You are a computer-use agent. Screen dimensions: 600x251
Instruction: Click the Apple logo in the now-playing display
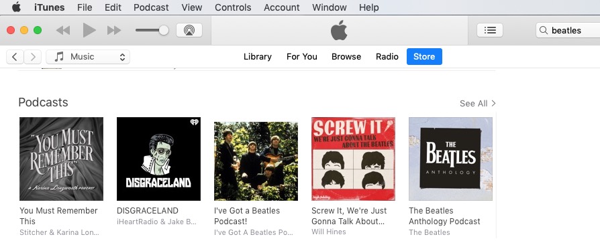[x=339, y=30]
